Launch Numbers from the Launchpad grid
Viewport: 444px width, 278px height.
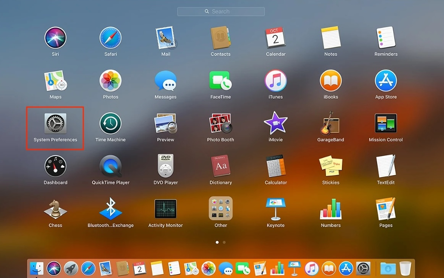[x=331, y=209]
